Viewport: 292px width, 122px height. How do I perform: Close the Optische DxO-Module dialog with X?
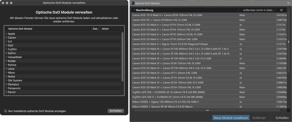pyautogui.click(x=288, y=3)
